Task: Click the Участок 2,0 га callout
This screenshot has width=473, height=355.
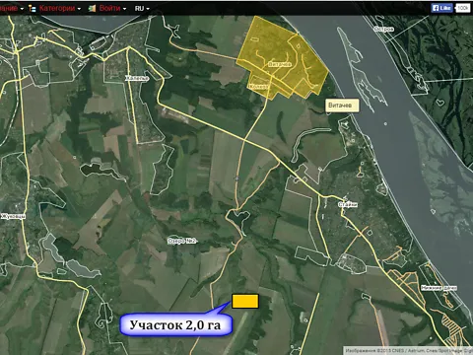Action: coord(175,324)
